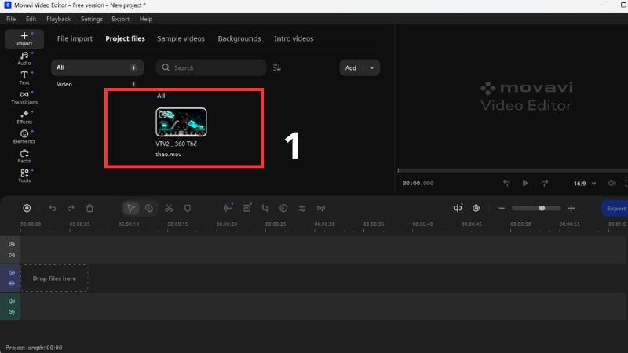Open the Transitions panel
The height and width of the screenshot is (353, 628).
pyautogui.click(x=24, y=97)
